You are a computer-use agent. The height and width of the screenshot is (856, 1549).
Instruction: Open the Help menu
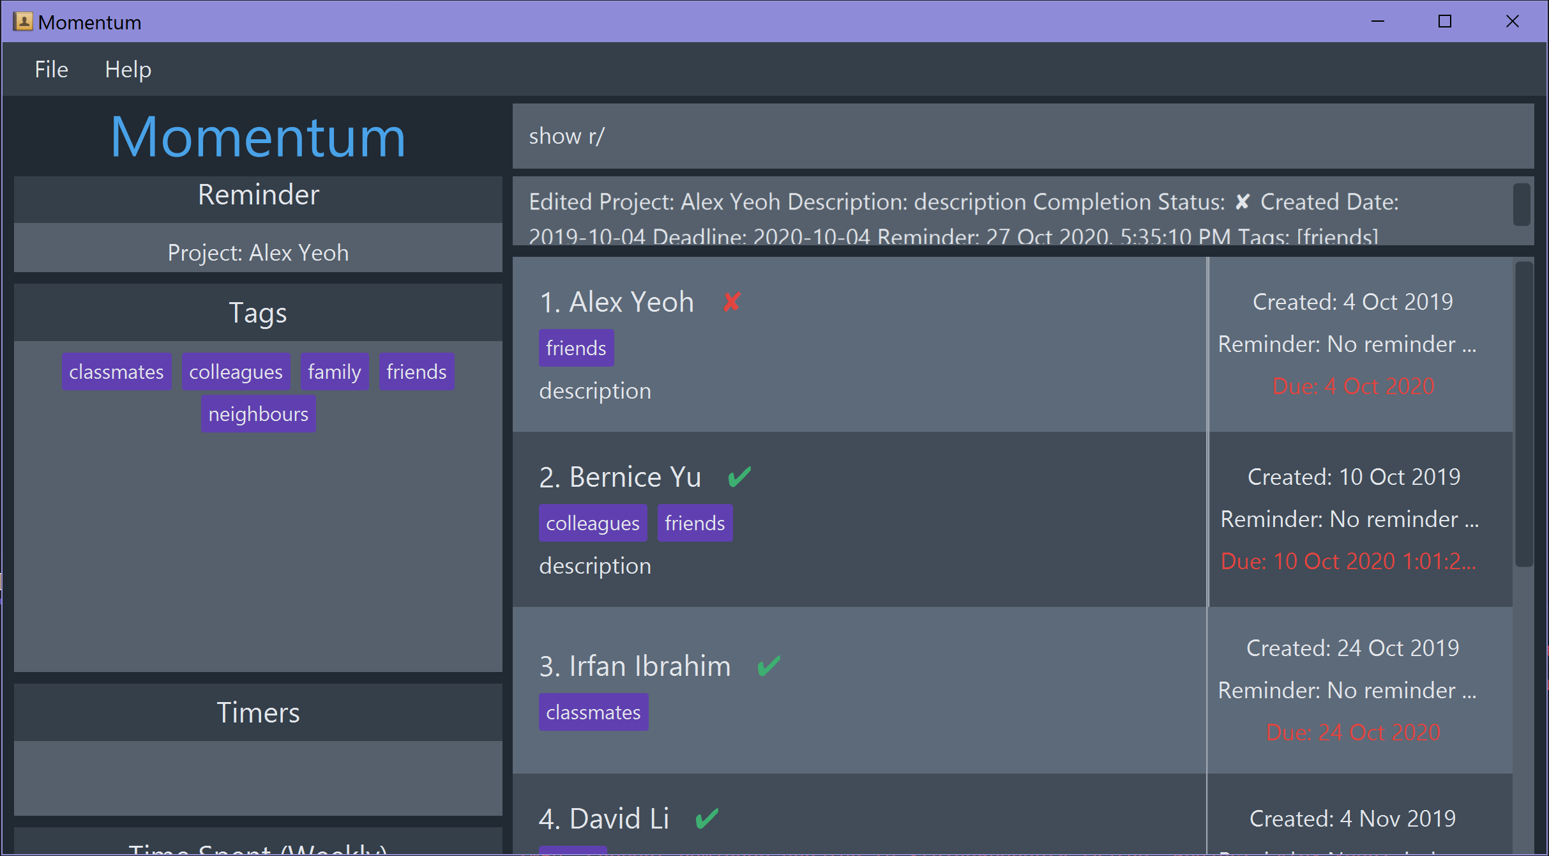coord(128,69)
